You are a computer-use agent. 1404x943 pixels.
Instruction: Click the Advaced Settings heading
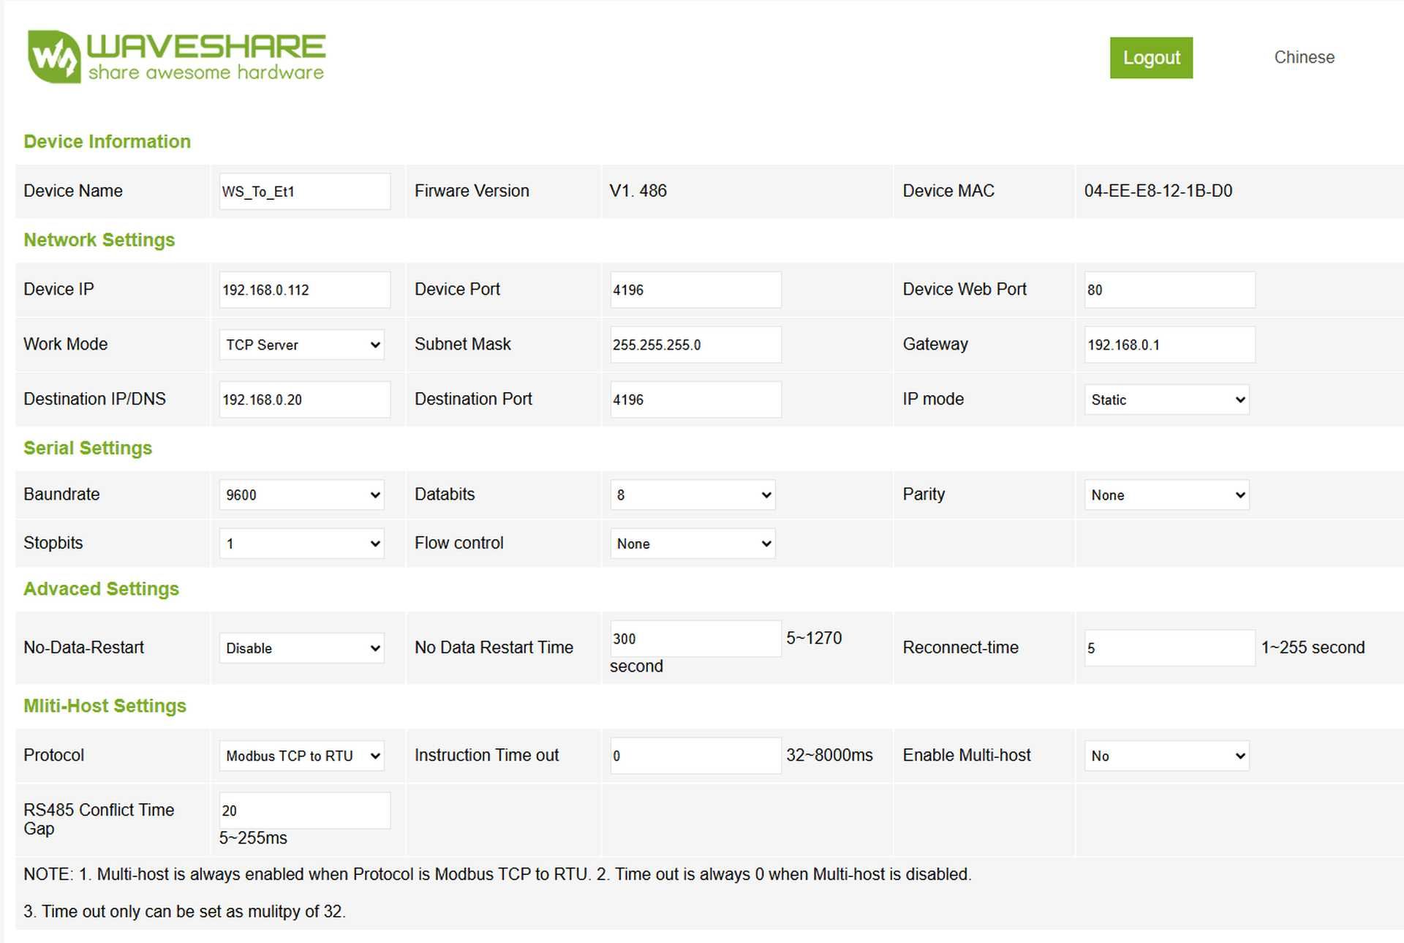coord(101,589)
